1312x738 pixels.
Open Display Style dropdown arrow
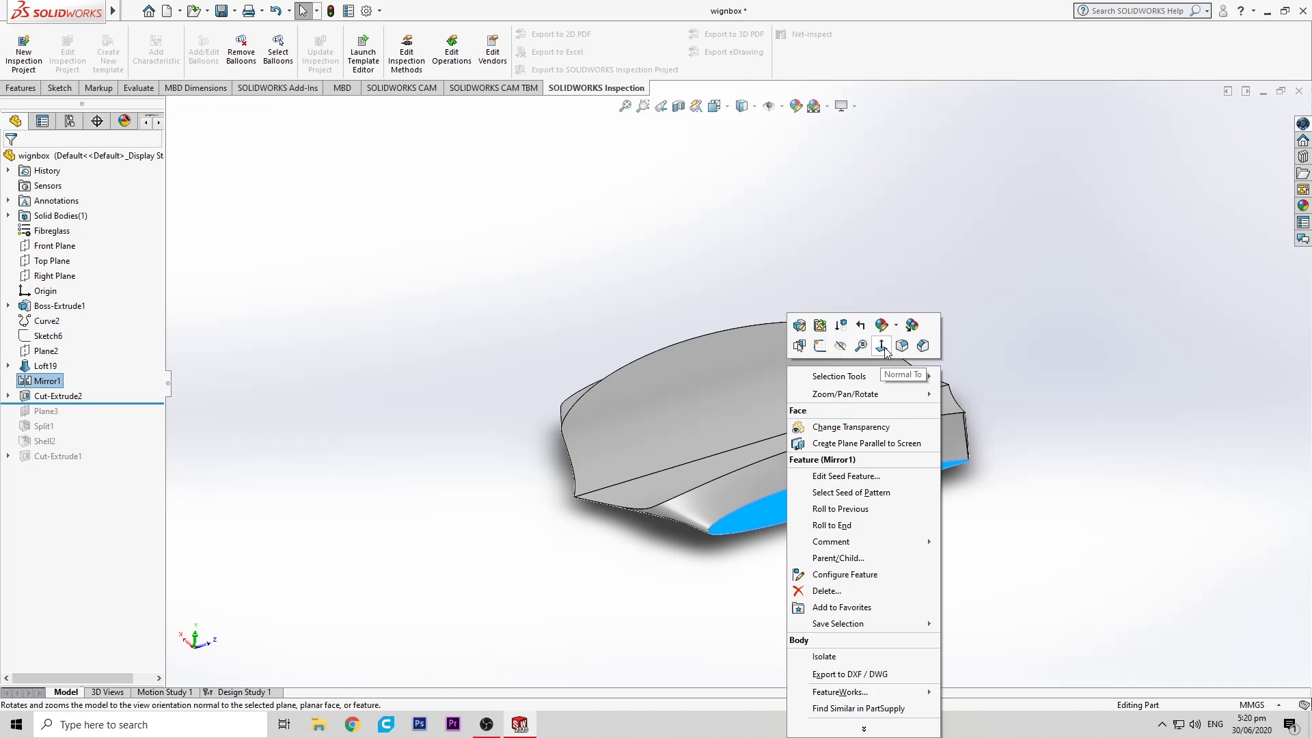754,106
